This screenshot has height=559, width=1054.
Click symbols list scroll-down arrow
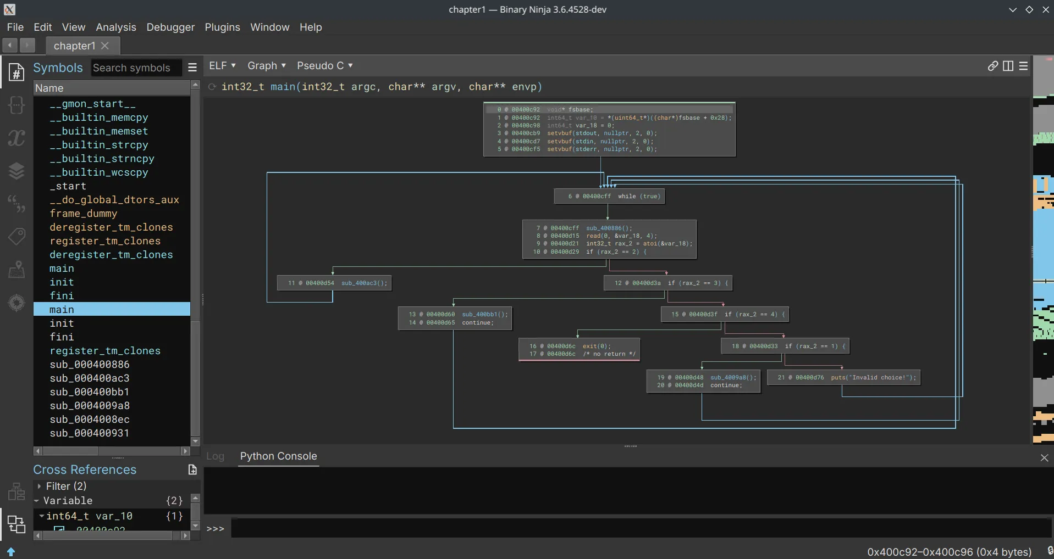point(195,441)
